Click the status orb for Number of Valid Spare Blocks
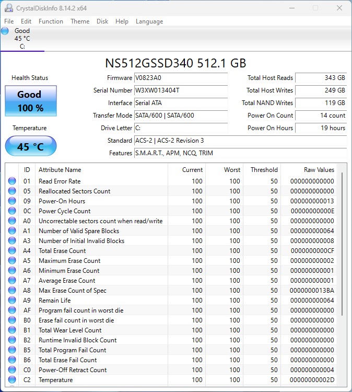Screen dimensions: 352x392 click(12, 230)
